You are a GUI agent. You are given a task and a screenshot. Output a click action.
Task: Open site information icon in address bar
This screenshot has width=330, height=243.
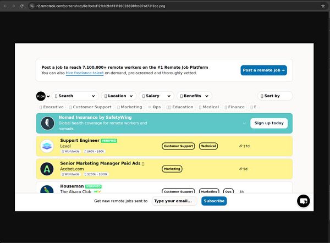coord(32,6)
